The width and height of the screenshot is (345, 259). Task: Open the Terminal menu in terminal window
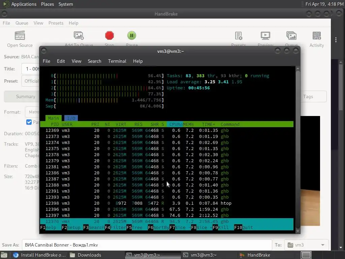point(117,61)
